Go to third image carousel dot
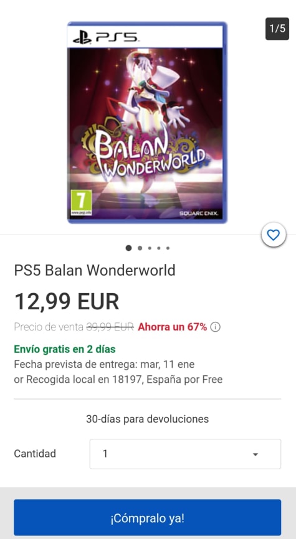This screenshot has height=539, width=296. [x=150, y=248]
